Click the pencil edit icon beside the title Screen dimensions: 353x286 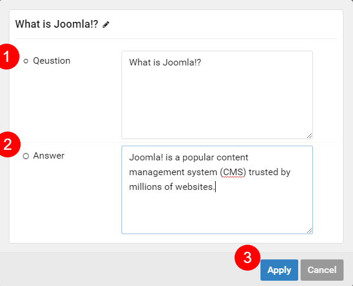pos(106,24)
